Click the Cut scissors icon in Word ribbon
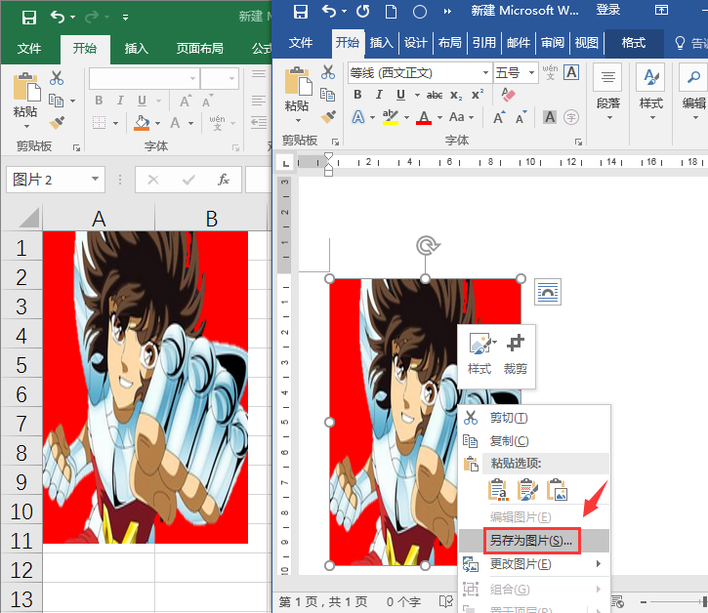 (x=328, y=72)
